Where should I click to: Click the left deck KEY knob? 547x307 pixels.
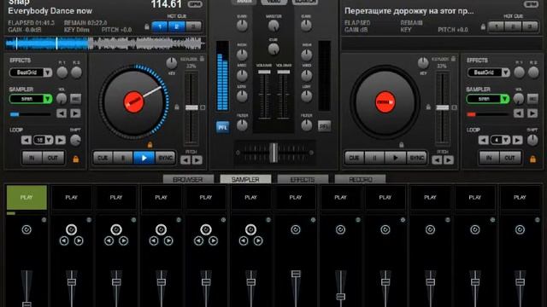[171, 63]
